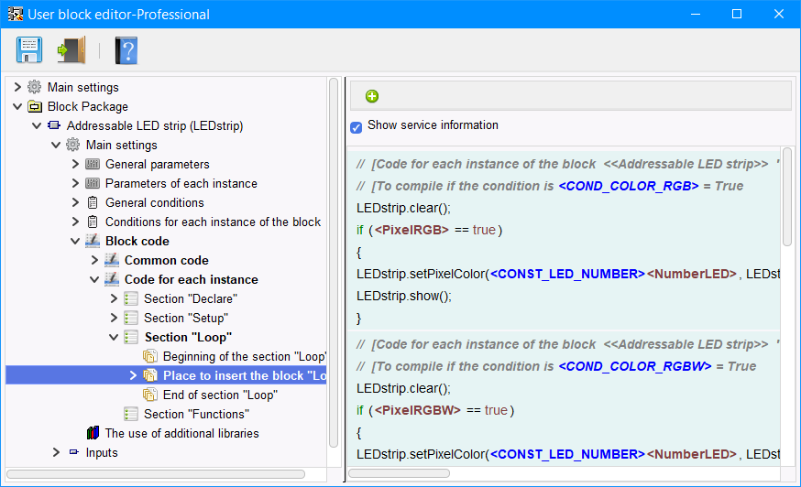Click the tree panel horizontal scrollbar
Viewport: 801px width, 487px height.
point(156,474)
